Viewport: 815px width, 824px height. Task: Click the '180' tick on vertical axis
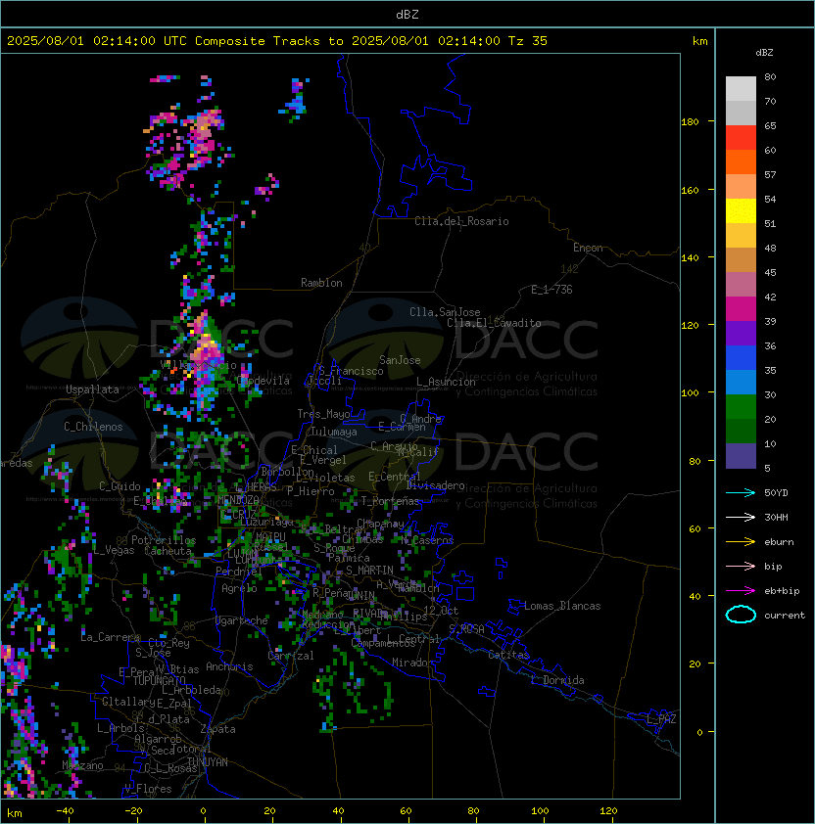690,122
